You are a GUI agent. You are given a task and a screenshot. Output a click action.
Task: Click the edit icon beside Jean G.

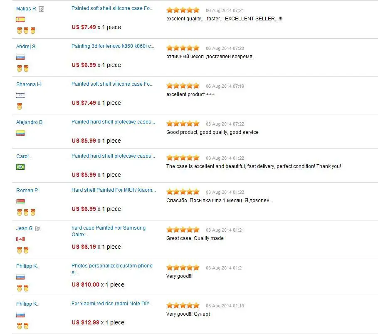[x=37, y=228]
